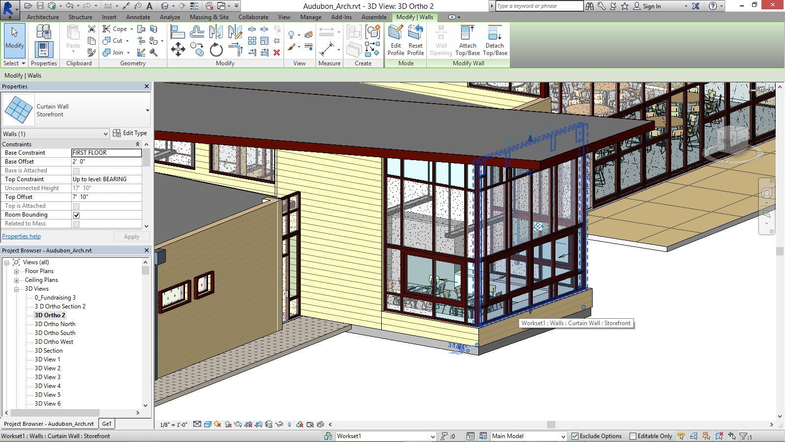Toggle the Room Bounding checkbox

pyautogui.click(x=76, y=215)
